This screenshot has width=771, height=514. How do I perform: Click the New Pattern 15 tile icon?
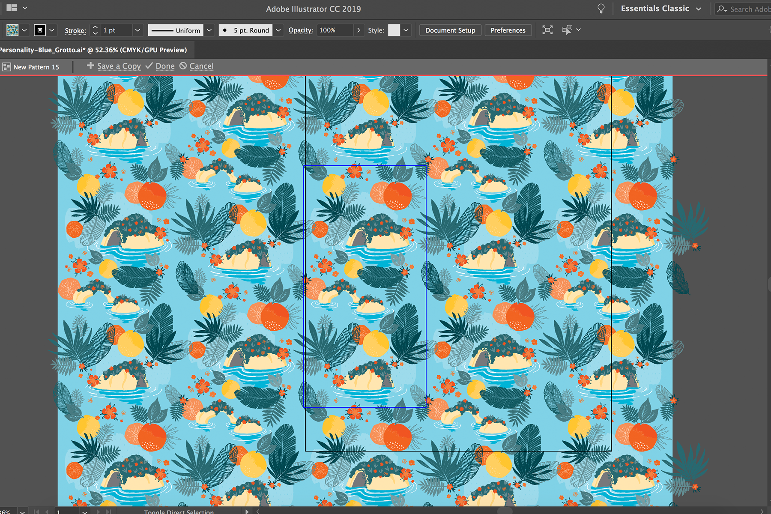click(6, 67)
